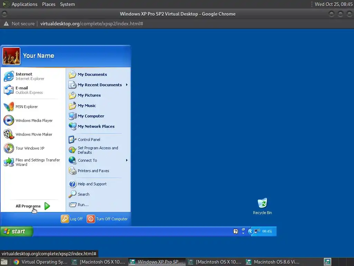Viewport: 354px width, 266px height.
Task: Open My Documents folder icon
Action: [73, 74]
